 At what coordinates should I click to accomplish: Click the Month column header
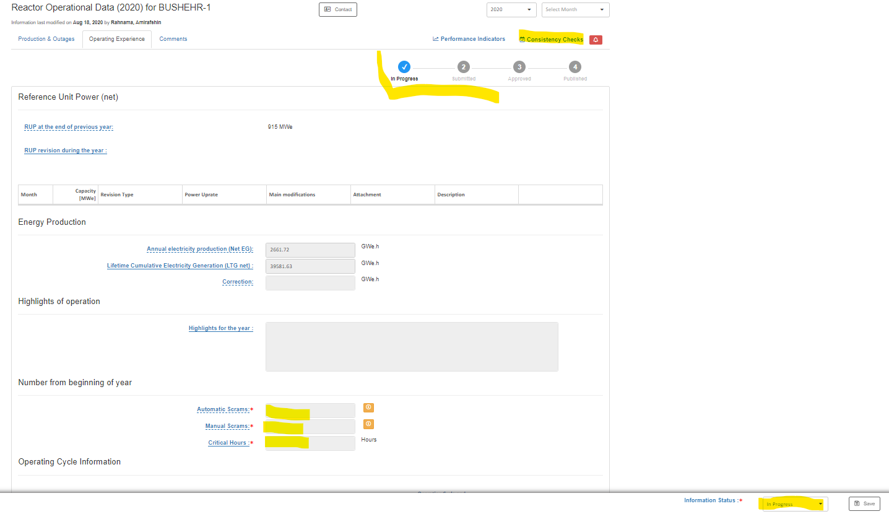[x=36, y=194]
